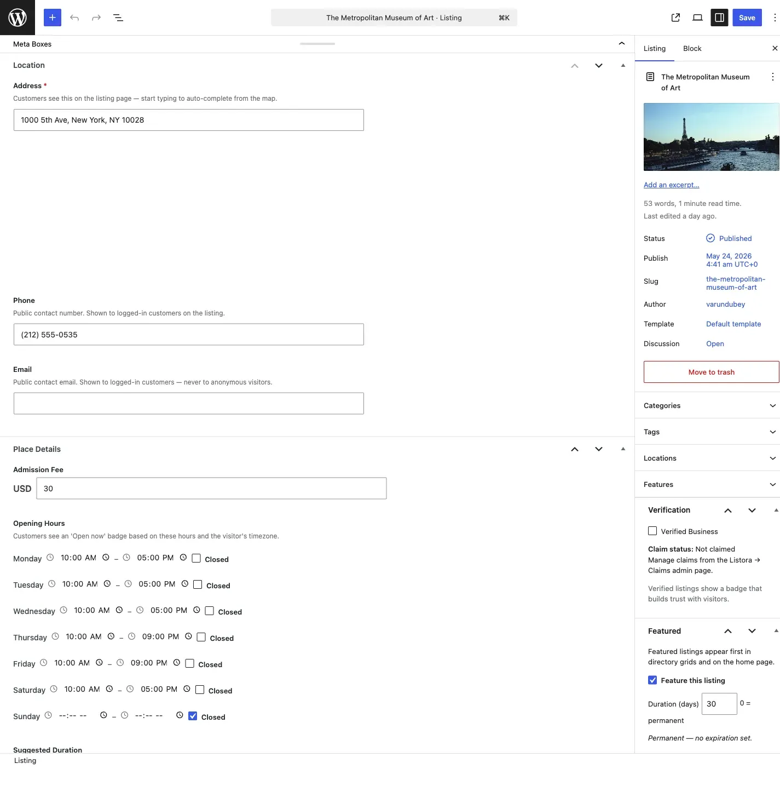Toggle the Place Details panel triangle
This screenshot has width=780, height=809.
(623, 449)
